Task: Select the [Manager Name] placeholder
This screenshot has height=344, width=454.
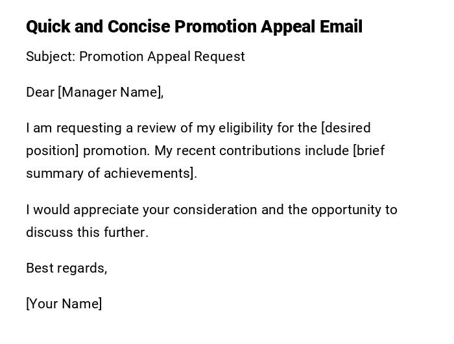Action: [110, 92]
